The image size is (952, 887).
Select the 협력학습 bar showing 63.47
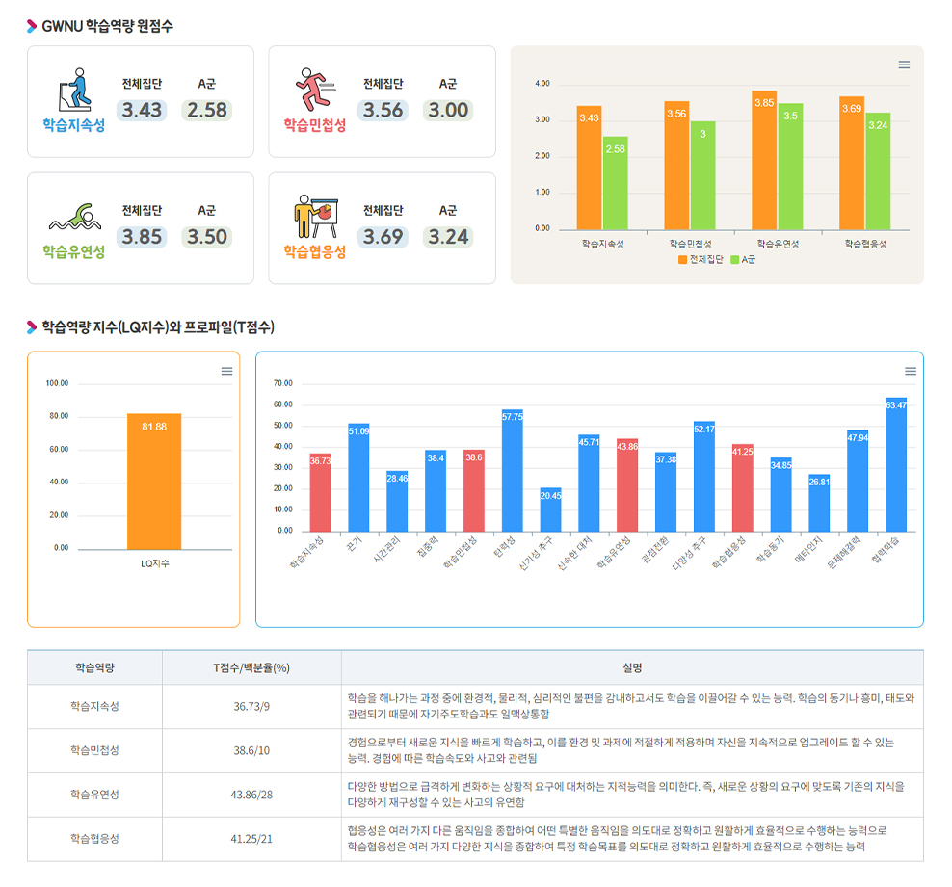(x=895, y=464)
